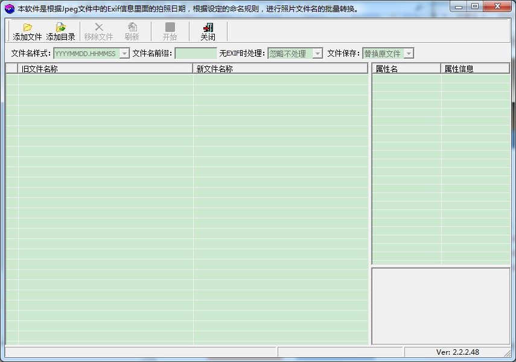This screenshot has height=362, width=516.
Task: Click the 文件名前缀 text input field
Action: [196, 54]
